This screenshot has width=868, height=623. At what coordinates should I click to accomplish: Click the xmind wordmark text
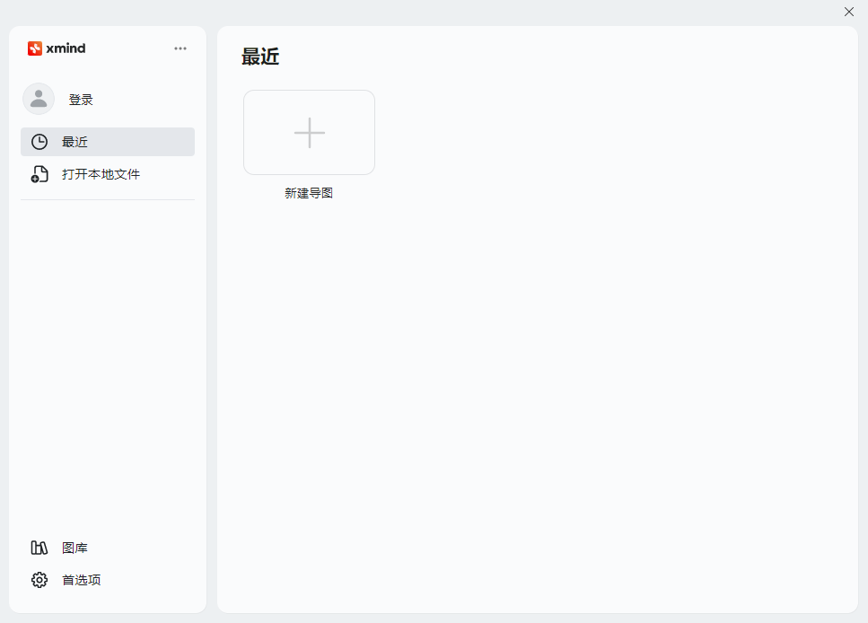tap(66, 48)
